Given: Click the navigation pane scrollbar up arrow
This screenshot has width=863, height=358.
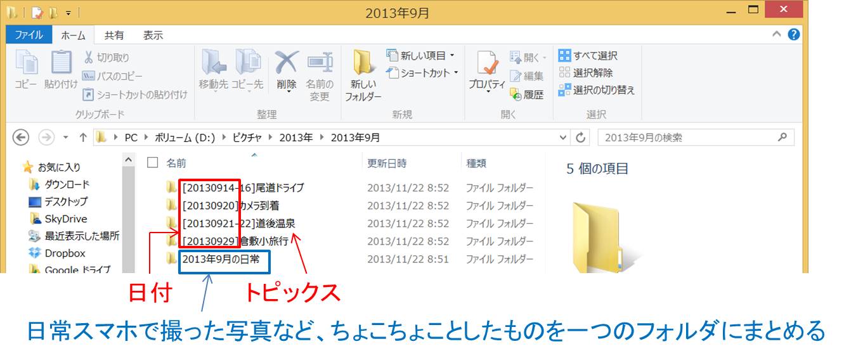Looking at the screenshot, I should click(128, 162).
